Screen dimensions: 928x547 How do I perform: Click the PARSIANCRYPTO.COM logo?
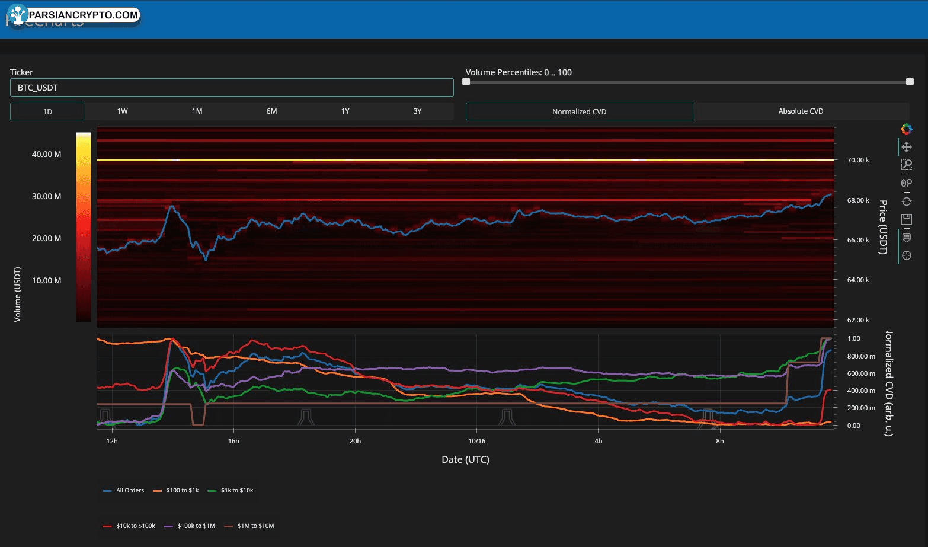pyautogui.click(x=74, y=15)
